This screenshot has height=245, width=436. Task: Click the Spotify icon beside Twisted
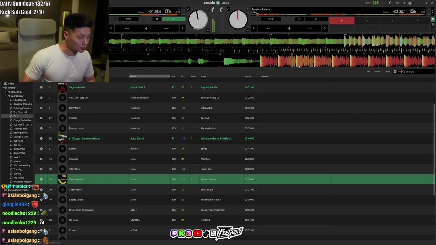pos(41,118)
